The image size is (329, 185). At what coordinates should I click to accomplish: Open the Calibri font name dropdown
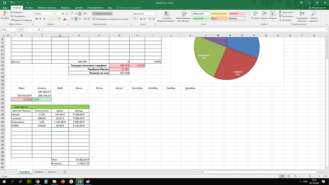[x=52, y=13]
